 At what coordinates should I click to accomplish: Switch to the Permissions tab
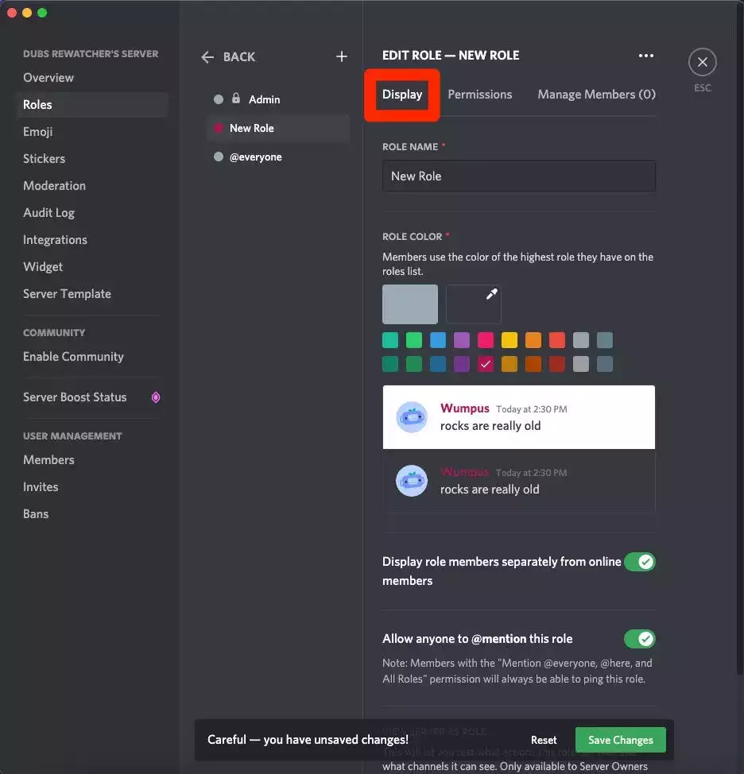click(479, 95)
